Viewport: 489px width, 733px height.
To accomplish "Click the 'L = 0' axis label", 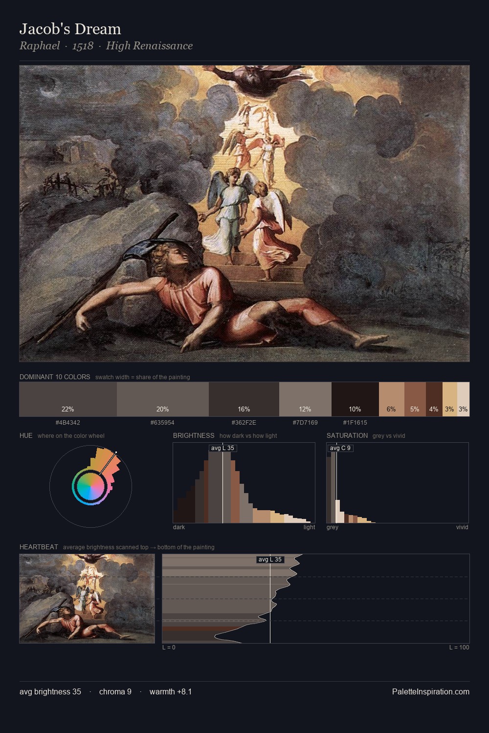I will coord(169,647).
